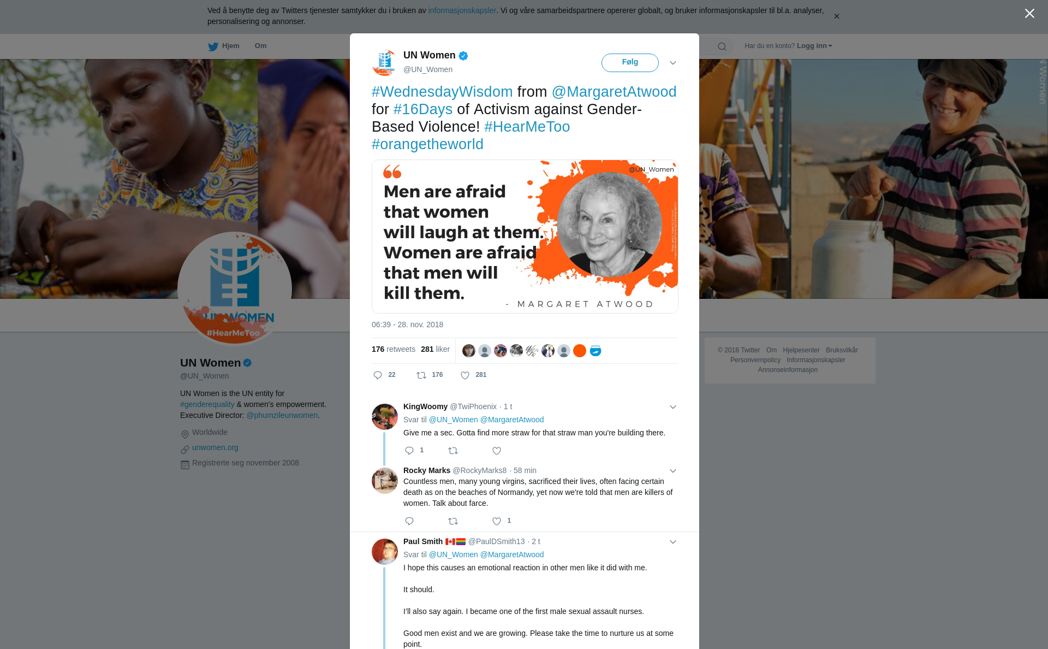Retweet the UN Women tweet via the 176 icon
The width and height of the screenshot is (1048, 649).
(421, 375)
